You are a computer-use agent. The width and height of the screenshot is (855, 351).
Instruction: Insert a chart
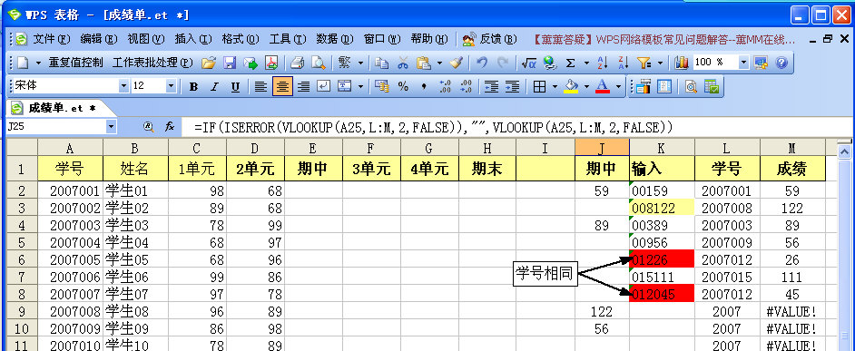coord(681,63)
